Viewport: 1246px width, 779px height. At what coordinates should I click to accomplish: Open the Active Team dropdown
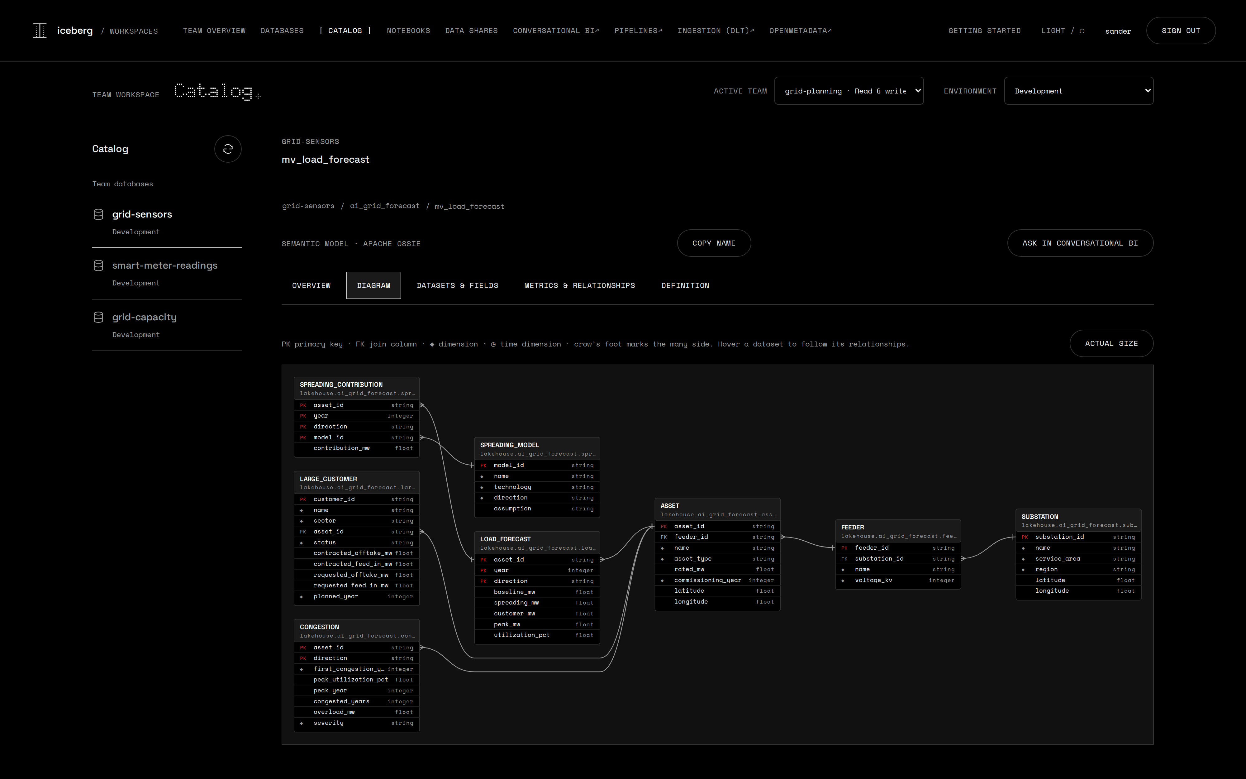[849, 91]
